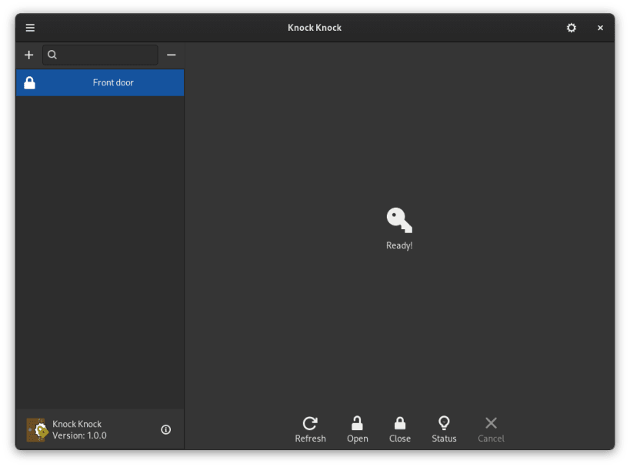630x467 pixels.
Task: Focus the search field in sidebar
Action: (x=100, y=55)
